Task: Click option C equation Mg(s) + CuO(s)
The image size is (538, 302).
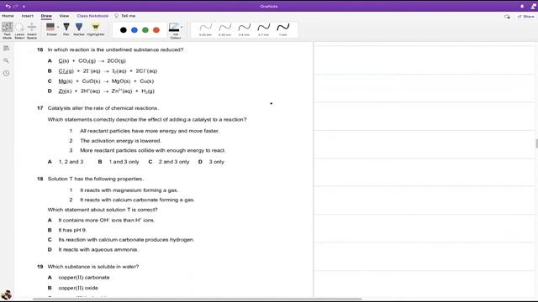Action: [106, 81]
